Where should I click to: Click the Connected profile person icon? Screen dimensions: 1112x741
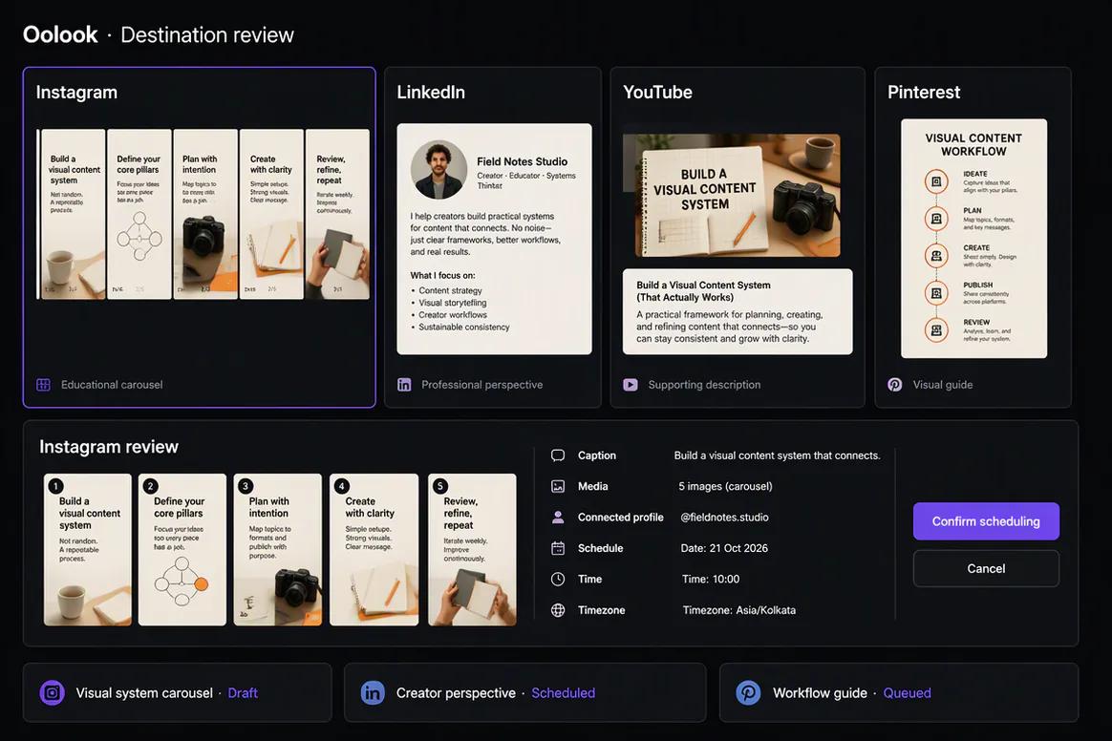click(558, 517)
